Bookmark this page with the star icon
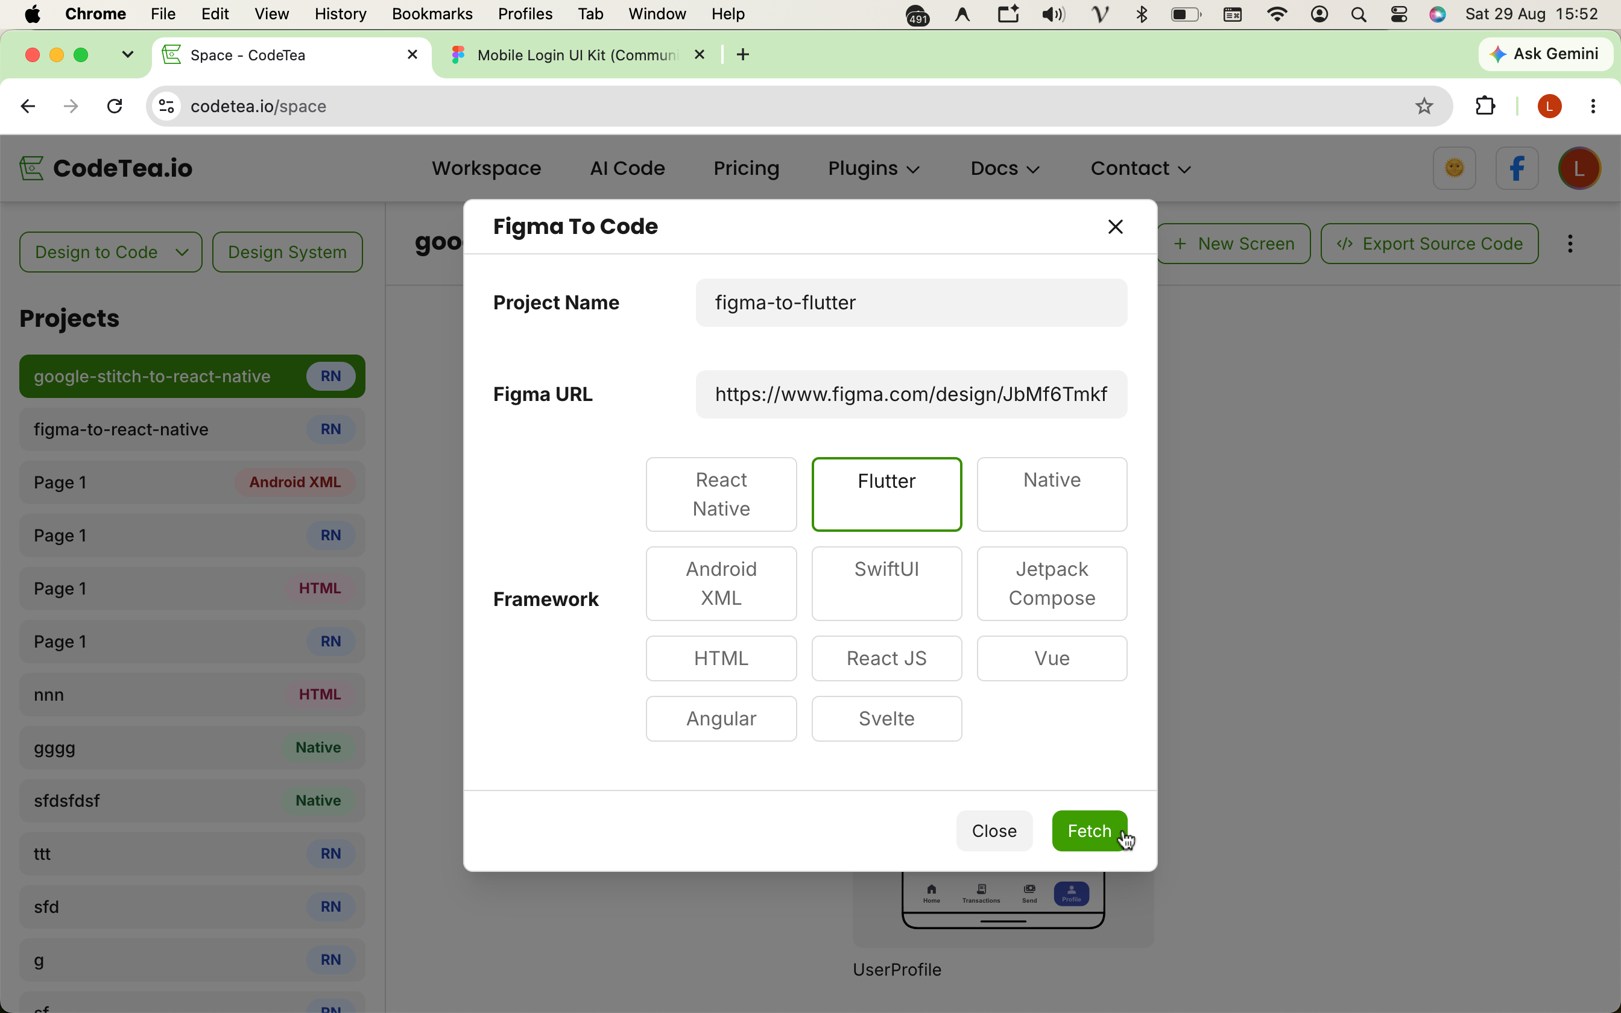Screen dimensions: 1621x1013 [x=1424, y=106]
